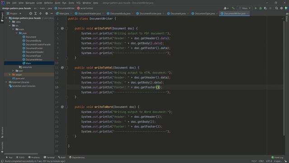This screenshot has height=163, width=289.
Task: Click the Debug bug icon
Action: 261,8
